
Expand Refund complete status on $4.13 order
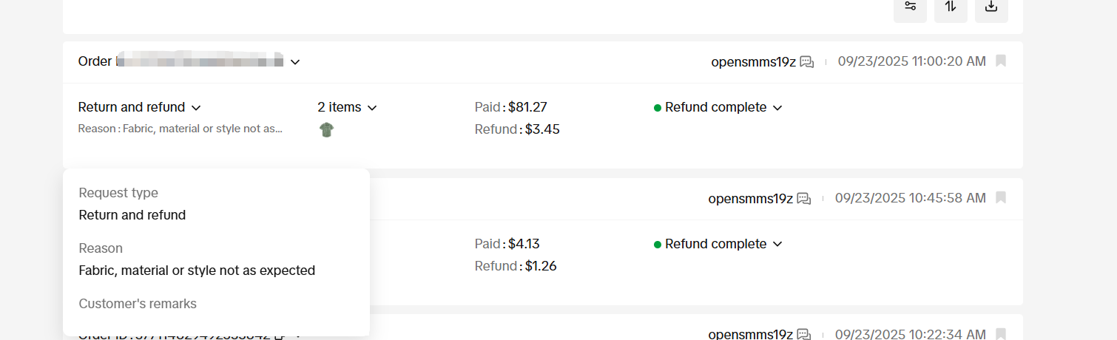(718, 244)
